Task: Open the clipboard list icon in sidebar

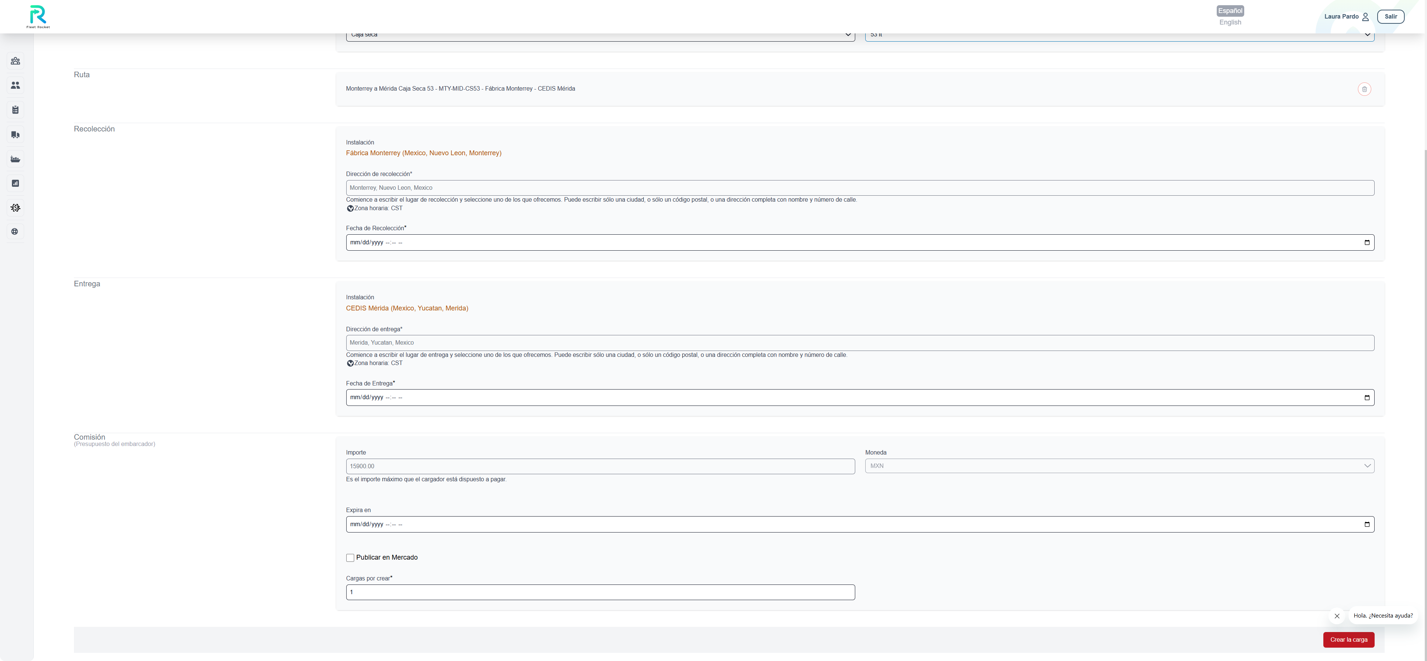Action: (16, 110)
